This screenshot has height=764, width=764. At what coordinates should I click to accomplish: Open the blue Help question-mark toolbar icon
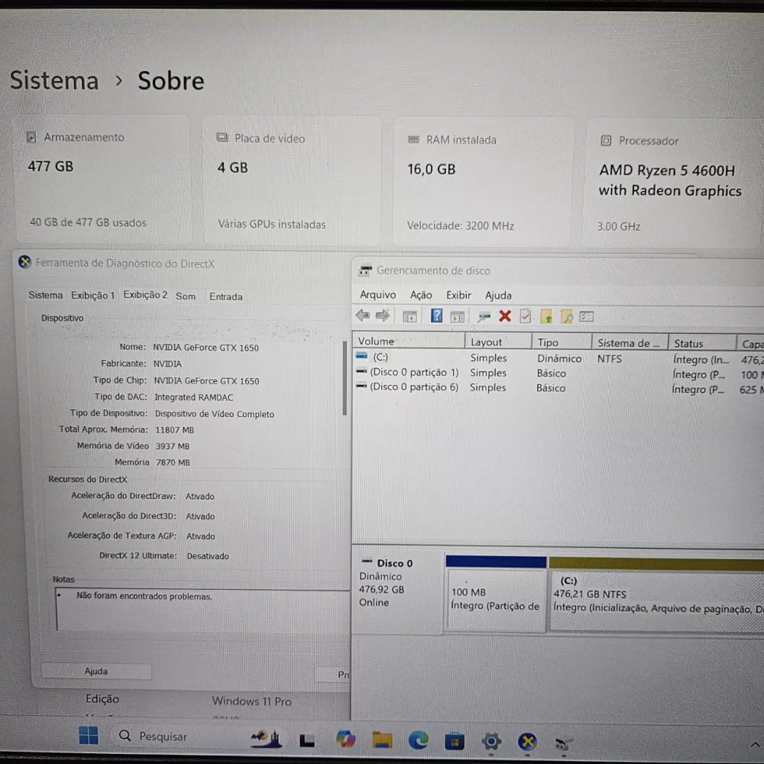(x=436, y=316)
